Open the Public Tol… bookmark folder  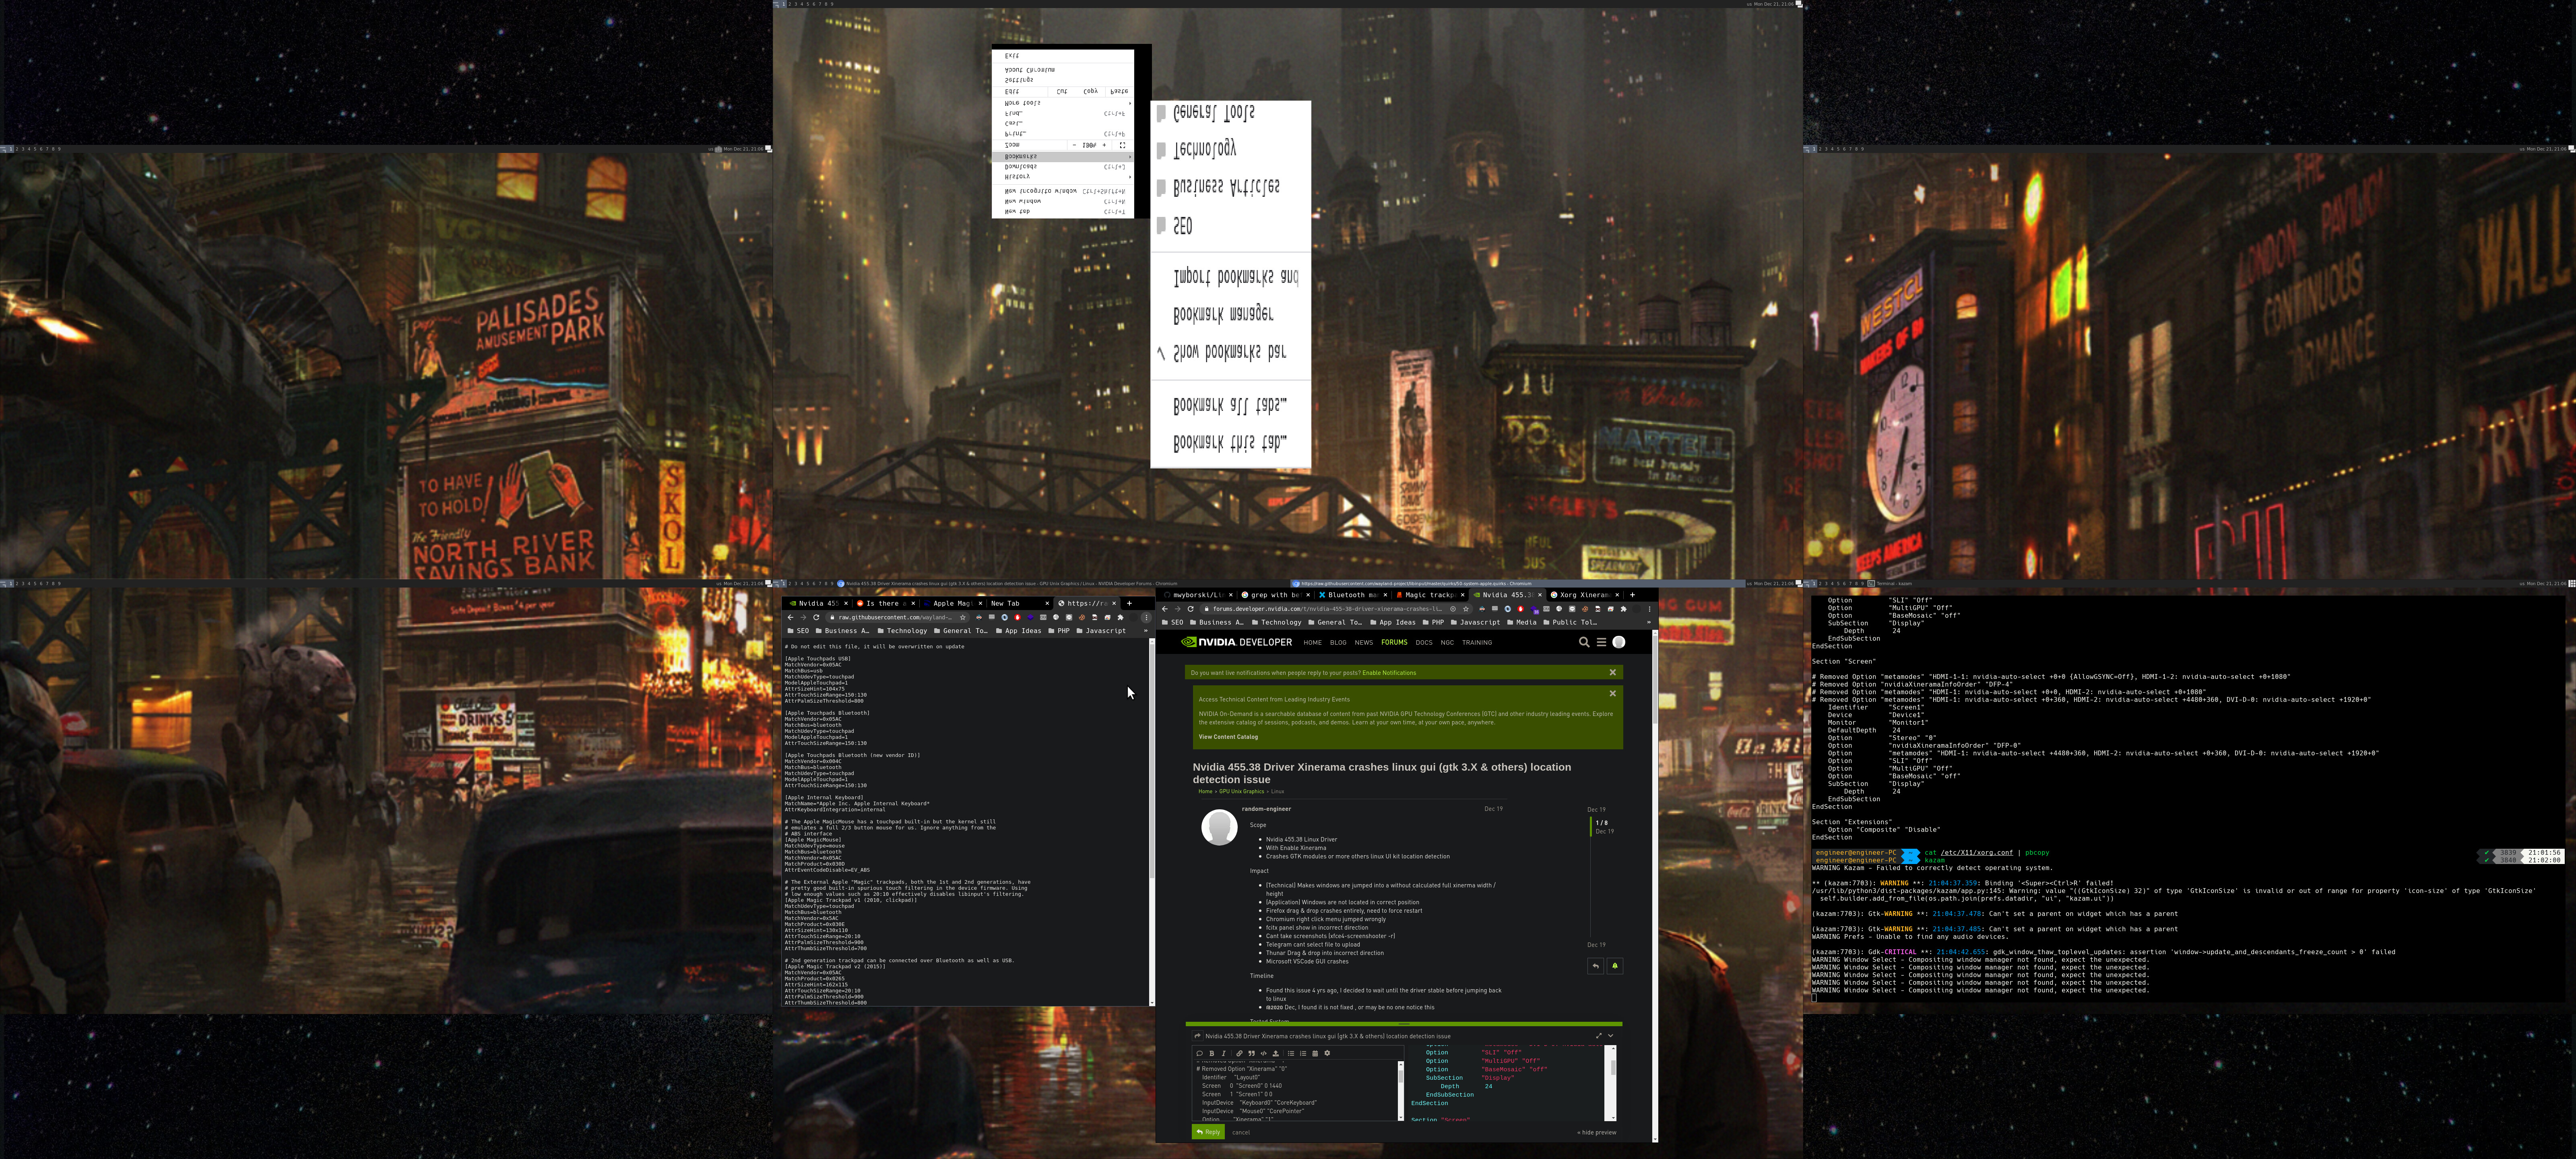coord(1570,622)
